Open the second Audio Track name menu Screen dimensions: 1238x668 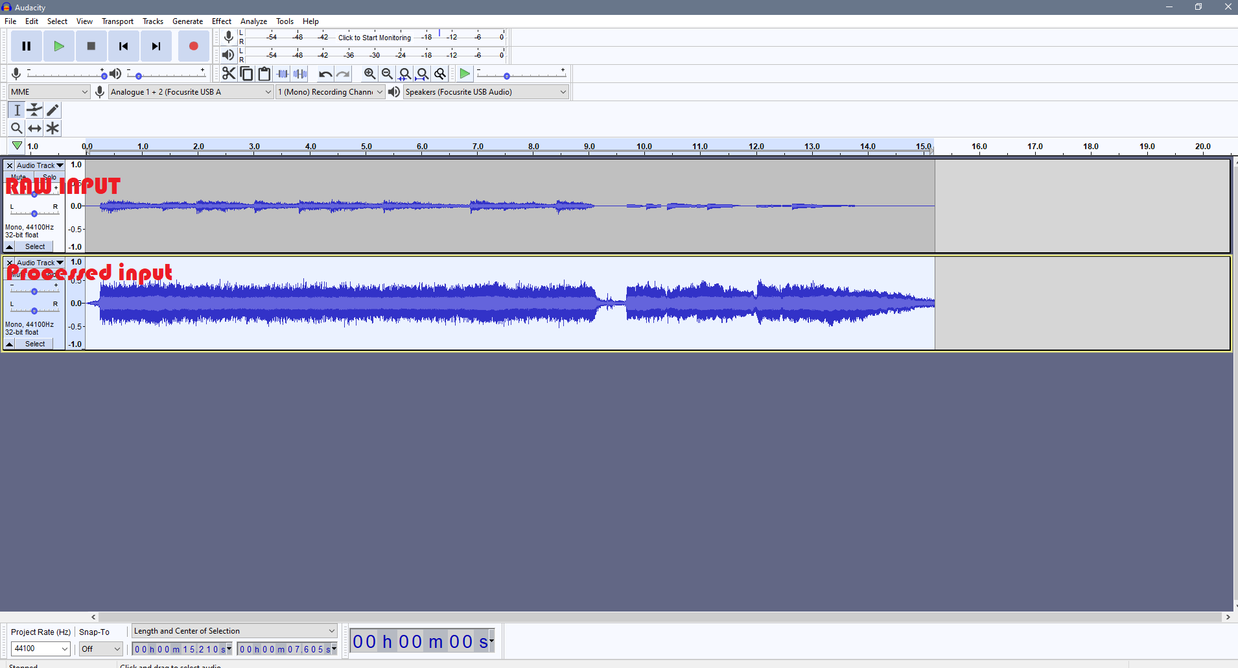tap(40, 263)
